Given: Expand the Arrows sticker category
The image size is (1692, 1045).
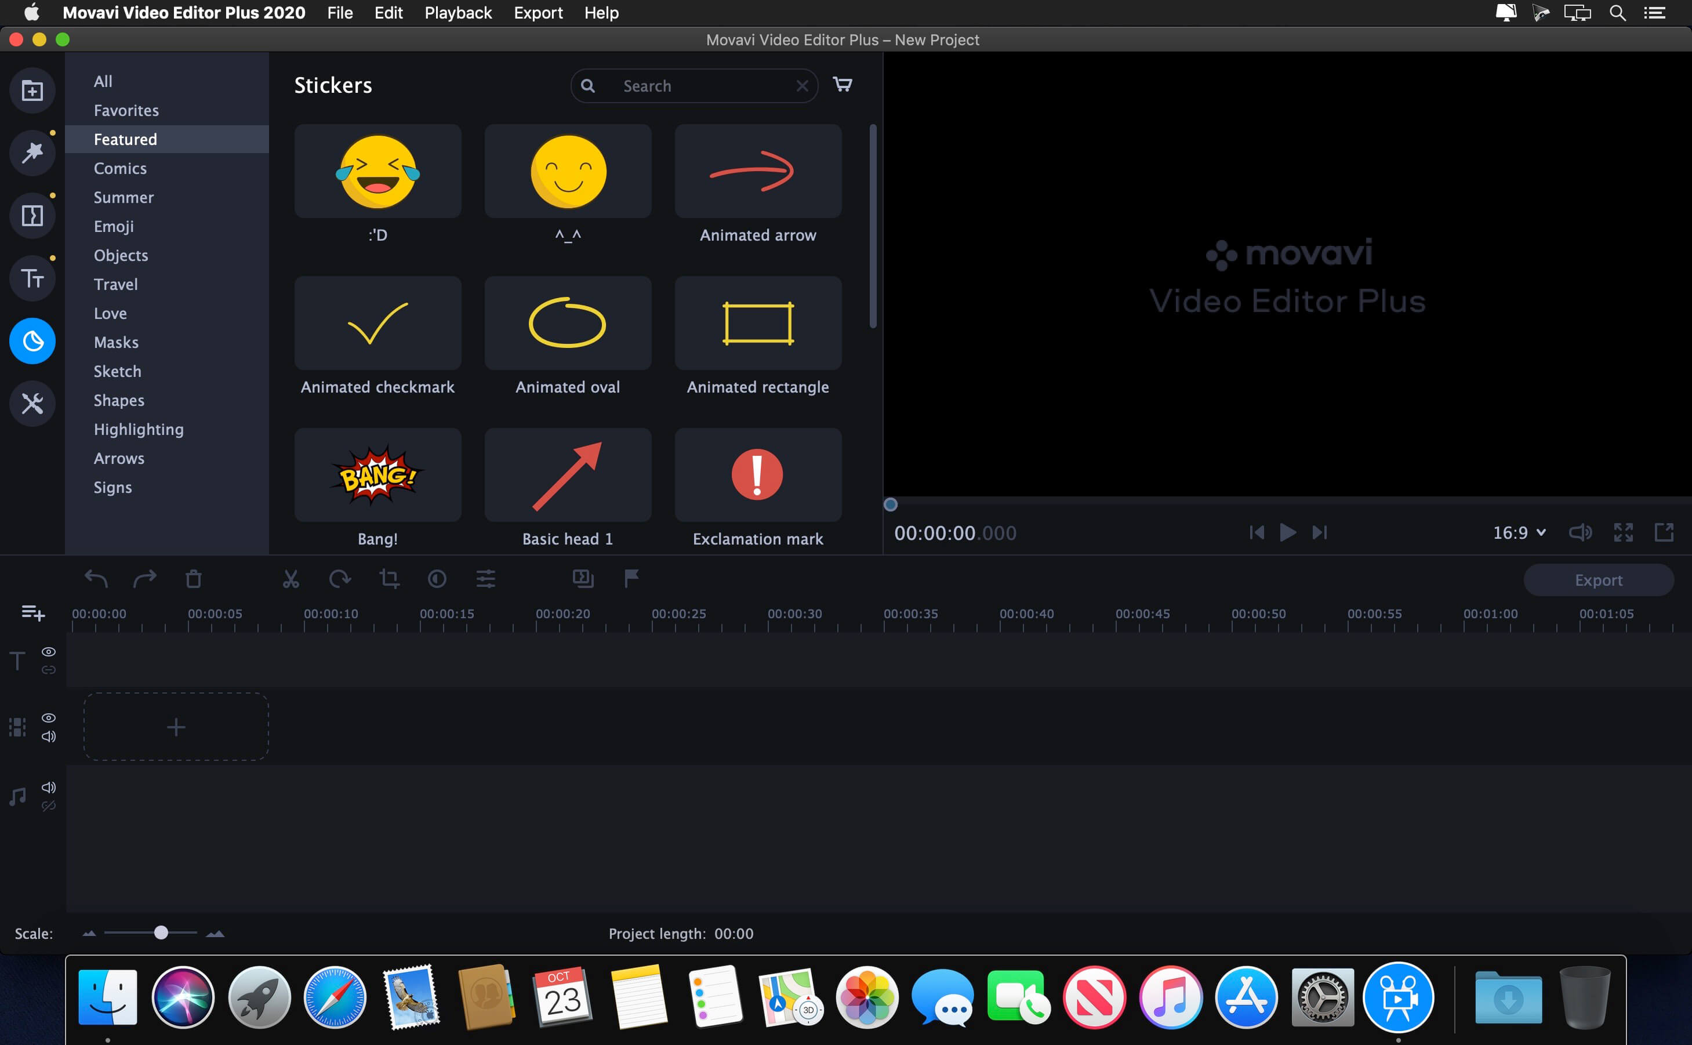Looking at the screenshot, I should (118, 458).
